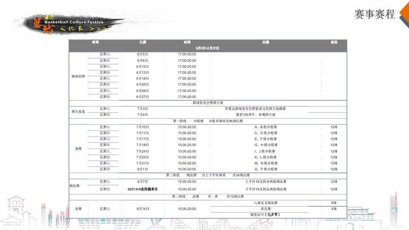This screenshot has width=409, height=230.
Task: Click 12场 in the 7月10日 row
Action: tap(334, 127)
